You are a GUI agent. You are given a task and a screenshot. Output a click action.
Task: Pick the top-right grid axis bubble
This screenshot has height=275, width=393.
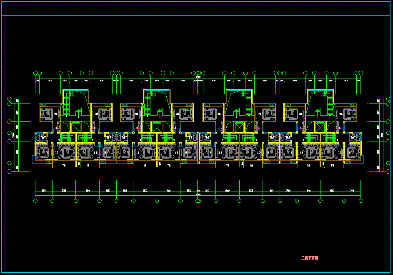coord(360,73)
